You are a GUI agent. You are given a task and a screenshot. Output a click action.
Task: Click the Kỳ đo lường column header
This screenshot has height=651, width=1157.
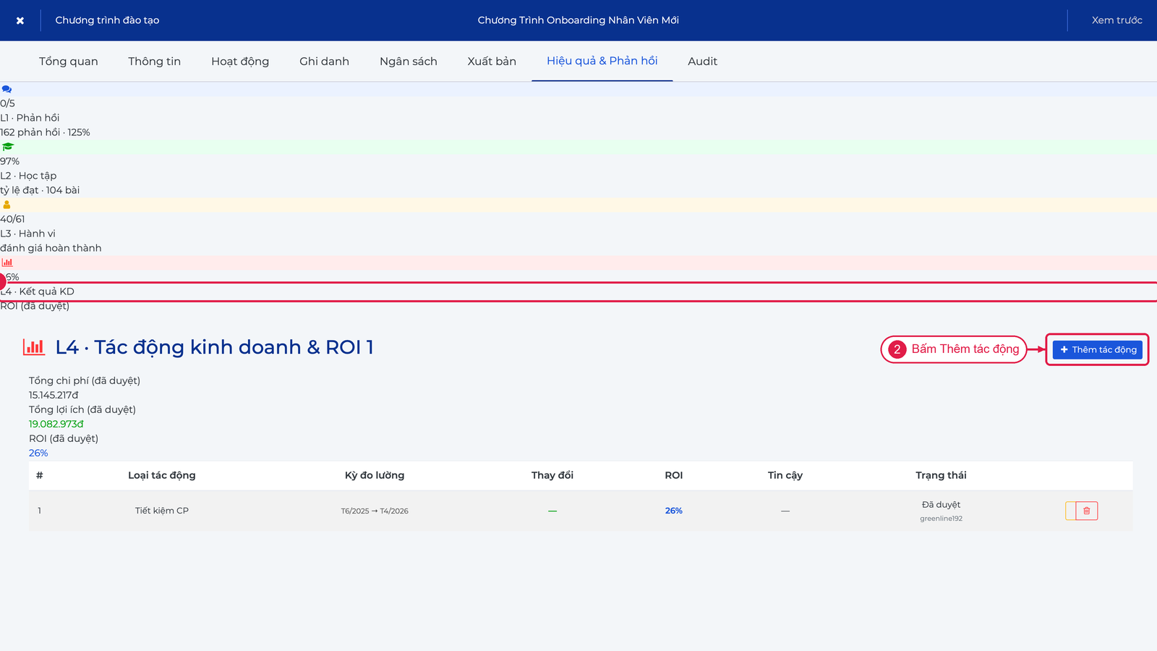point(375,475)
